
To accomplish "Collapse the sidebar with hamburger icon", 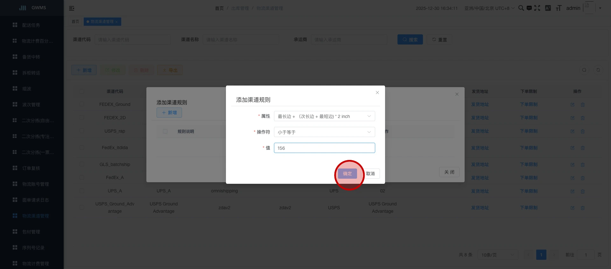I will coord(72,8).
